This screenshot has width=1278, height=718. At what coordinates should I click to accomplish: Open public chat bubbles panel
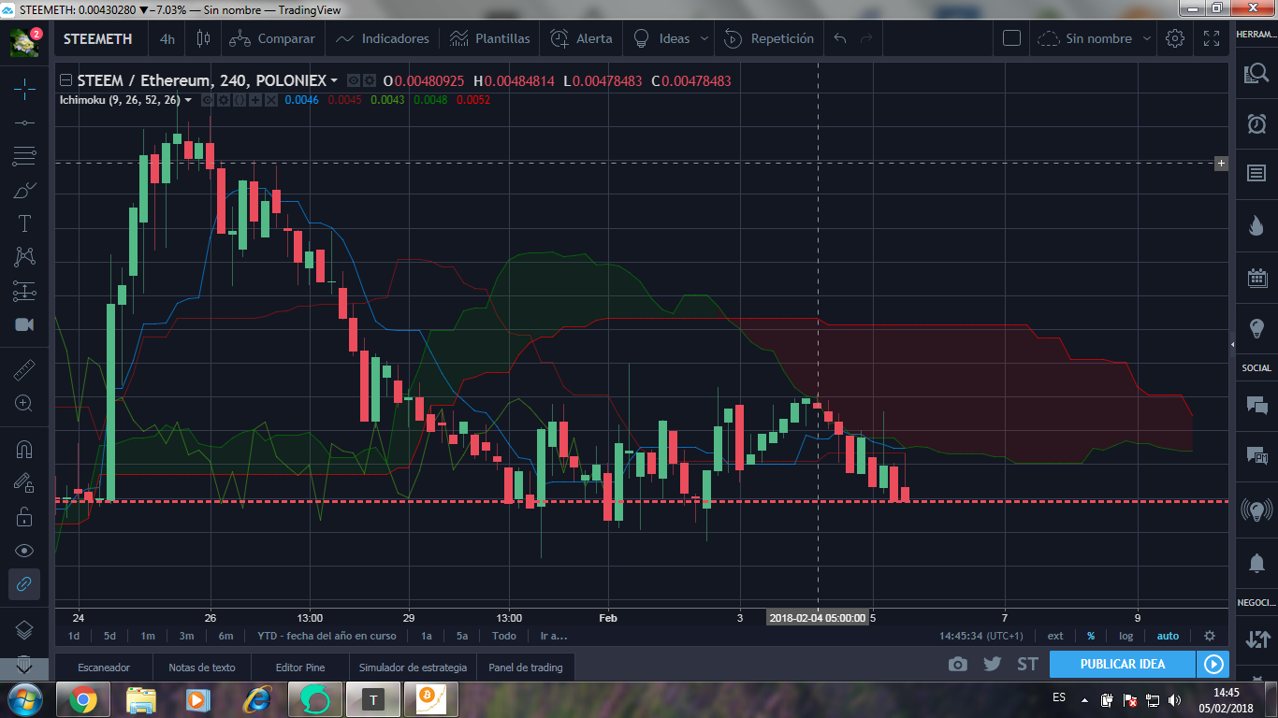coord(1256,405)
